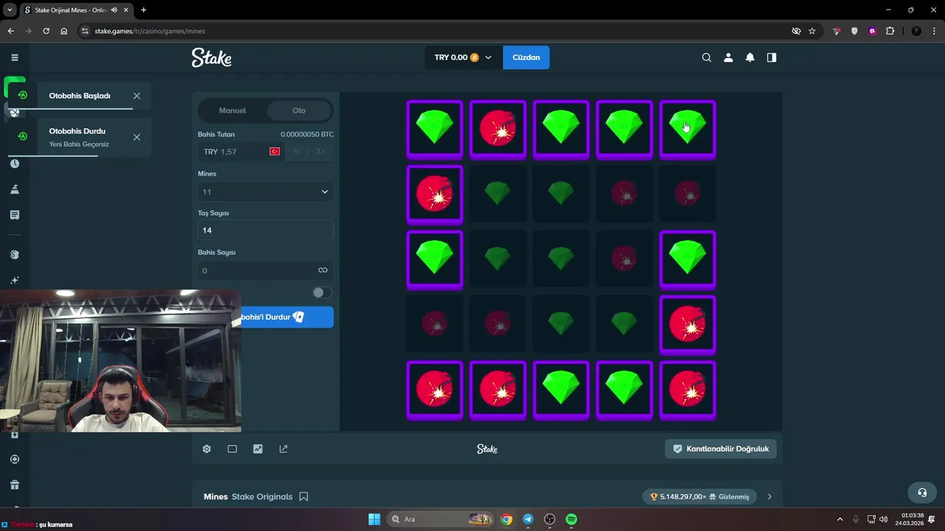This screenshot has height=531, width=945.
Task: Click the browser address bar URL
Action: 150,31
